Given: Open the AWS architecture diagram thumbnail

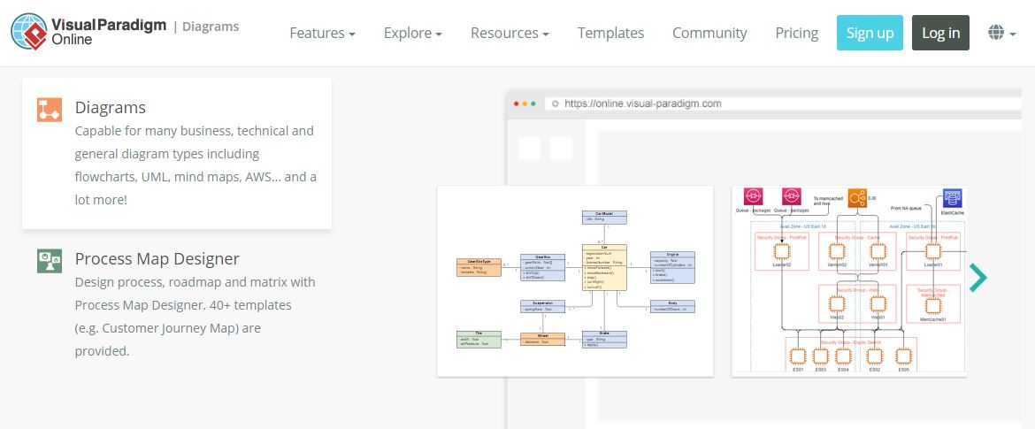Looking at the screenshot, I should [x=849, y=281].
